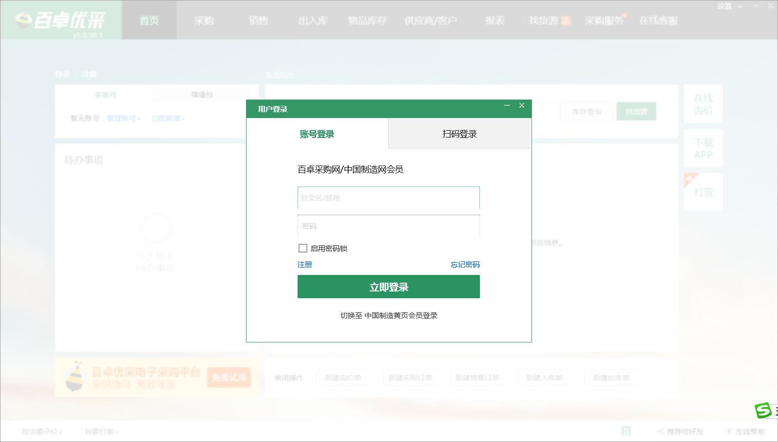Click the 库存查询 button in main window
Screen dimensions: 778x442
[587, 111]
